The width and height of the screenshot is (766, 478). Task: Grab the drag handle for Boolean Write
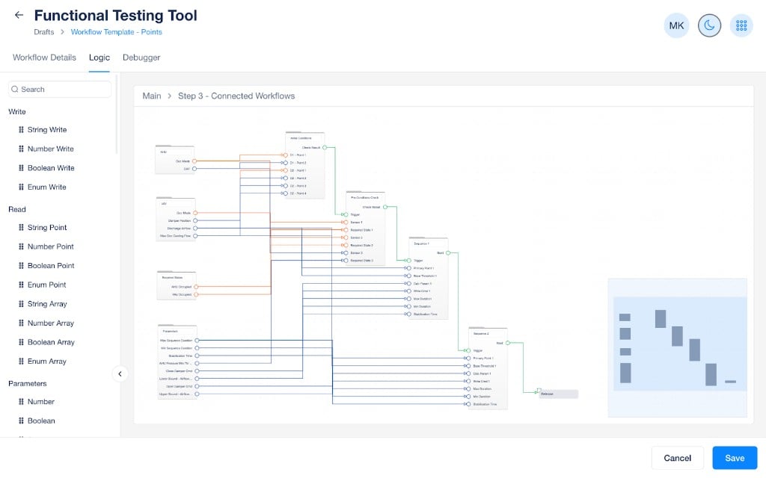pyautogui.click(x=21, y=168)
